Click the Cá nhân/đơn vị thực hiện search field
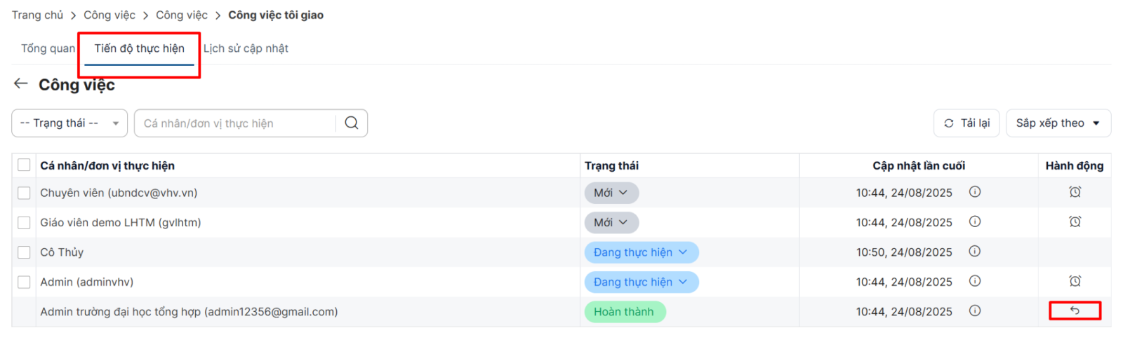 [235, 123]
